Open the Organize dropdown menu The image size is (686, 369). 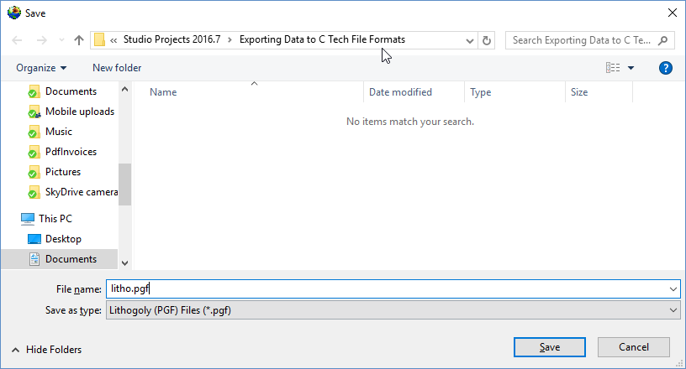[41, 68]
